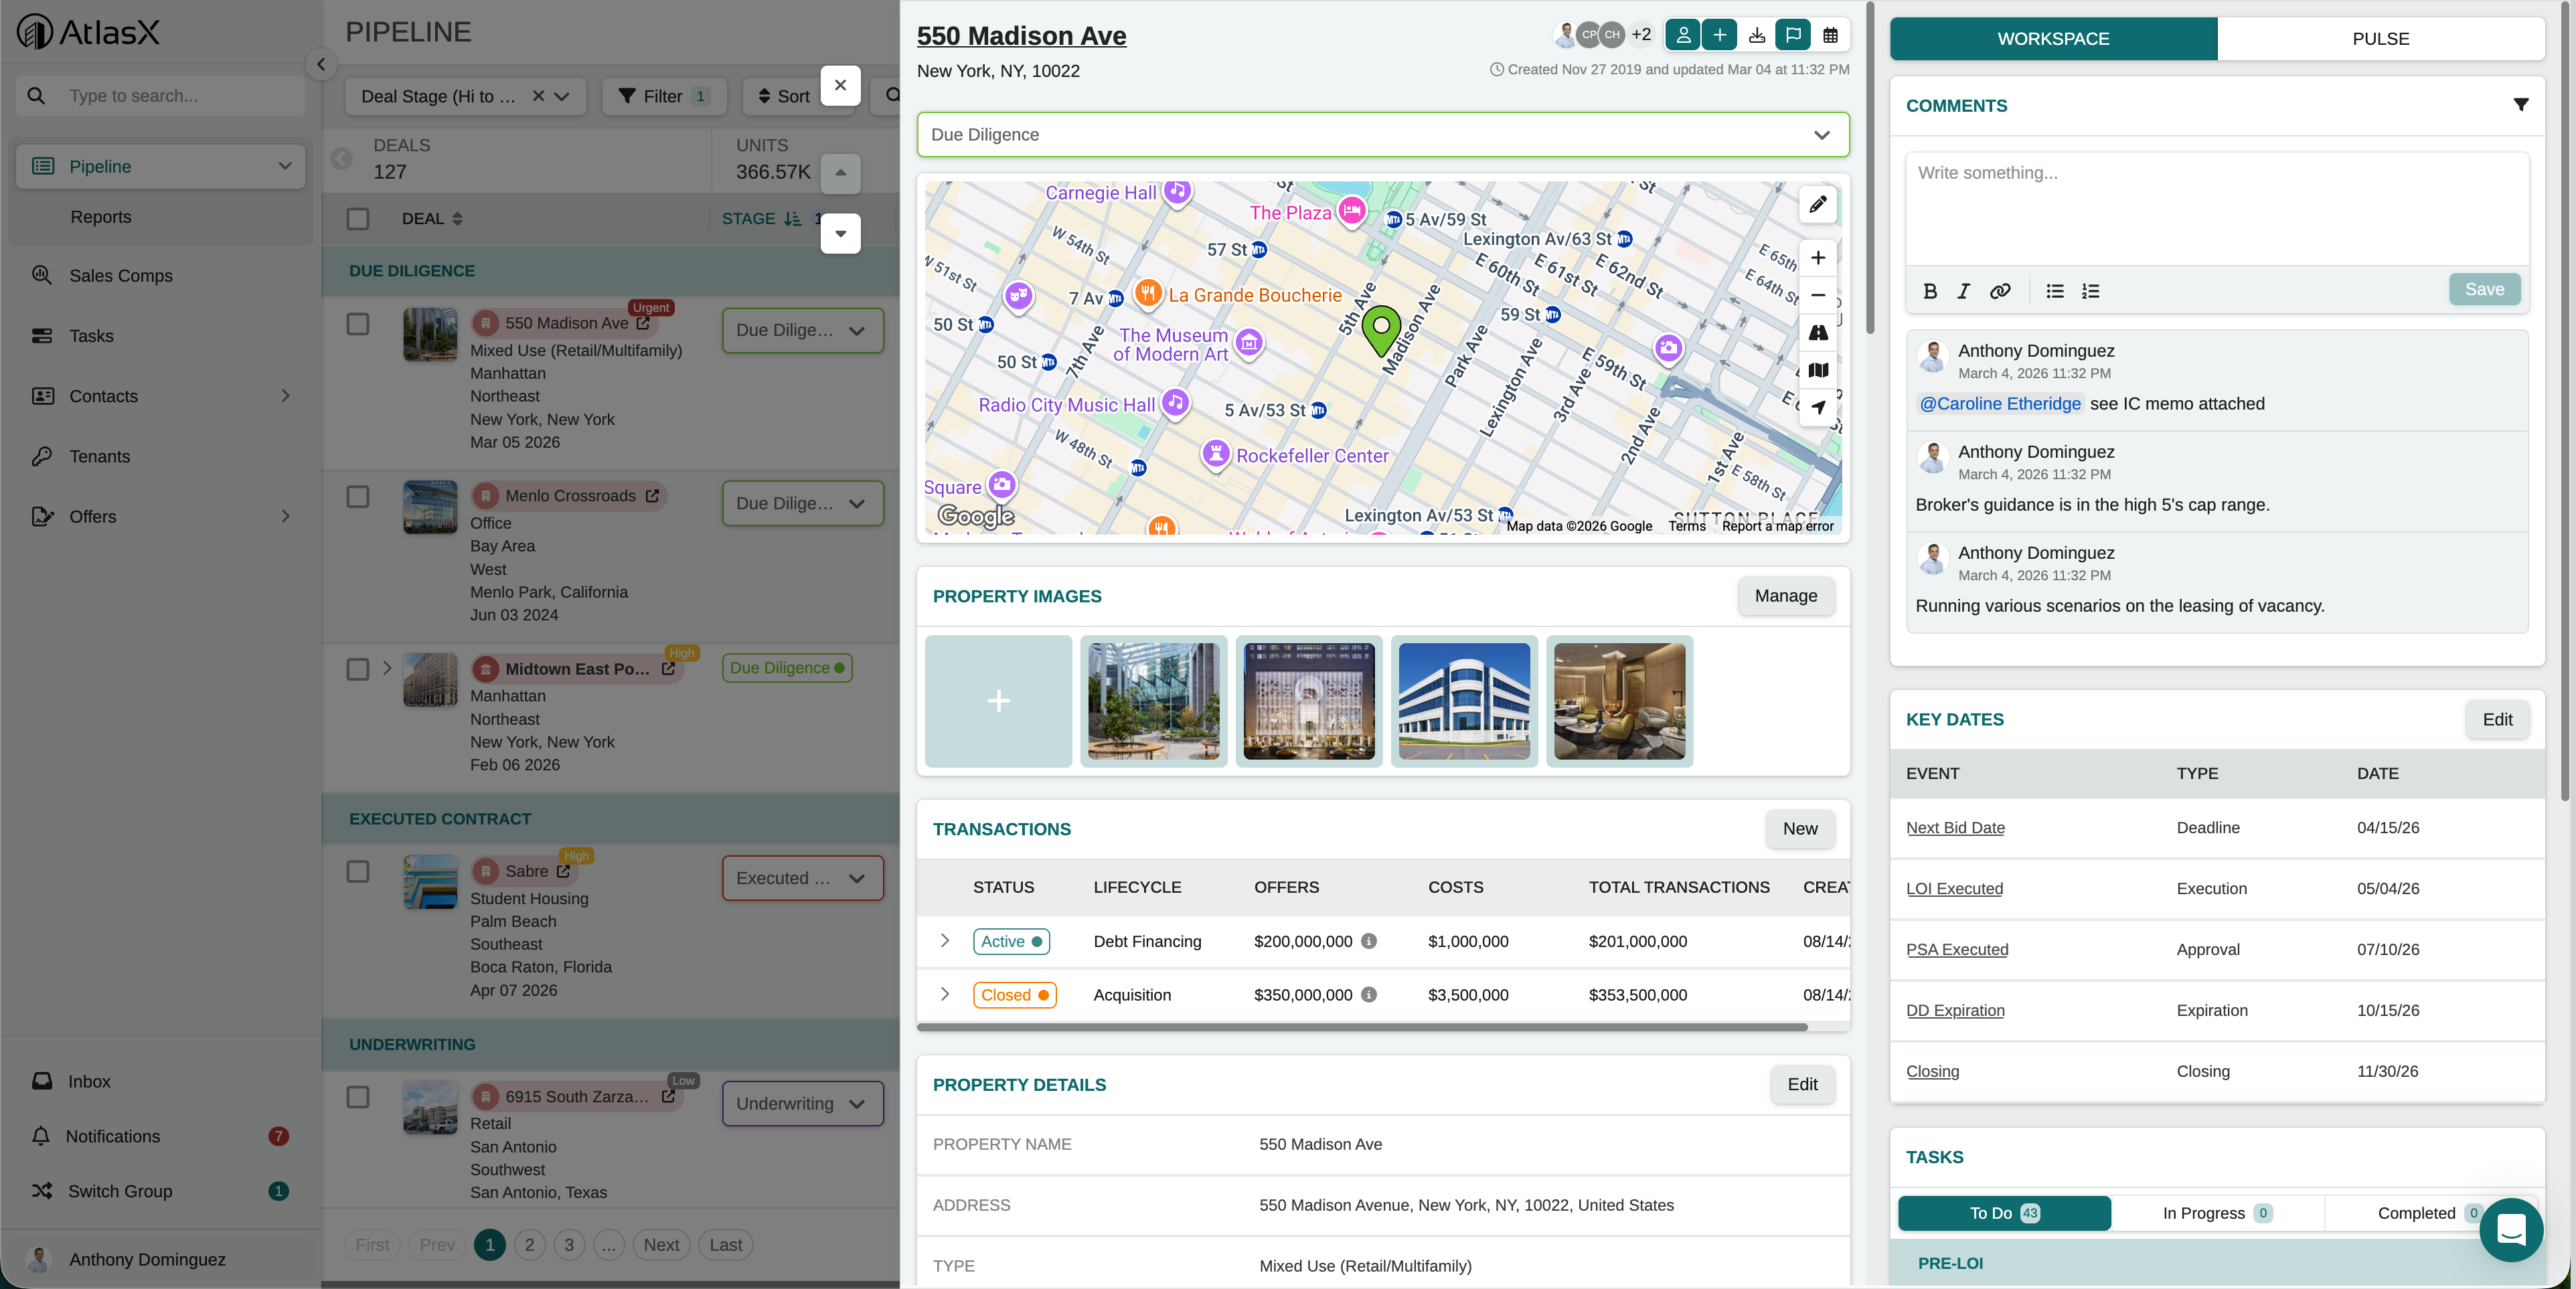Click the map edit pencil icon

[1817, 204]
